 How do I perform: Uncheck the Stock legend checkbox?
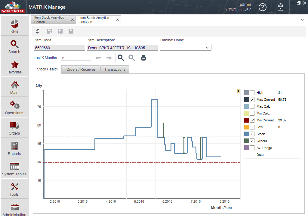(x=252, y=134)
